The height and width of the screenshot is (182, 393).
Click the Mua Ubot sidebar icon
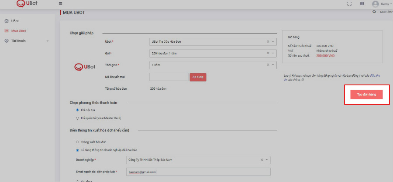[x=7, y=31]
